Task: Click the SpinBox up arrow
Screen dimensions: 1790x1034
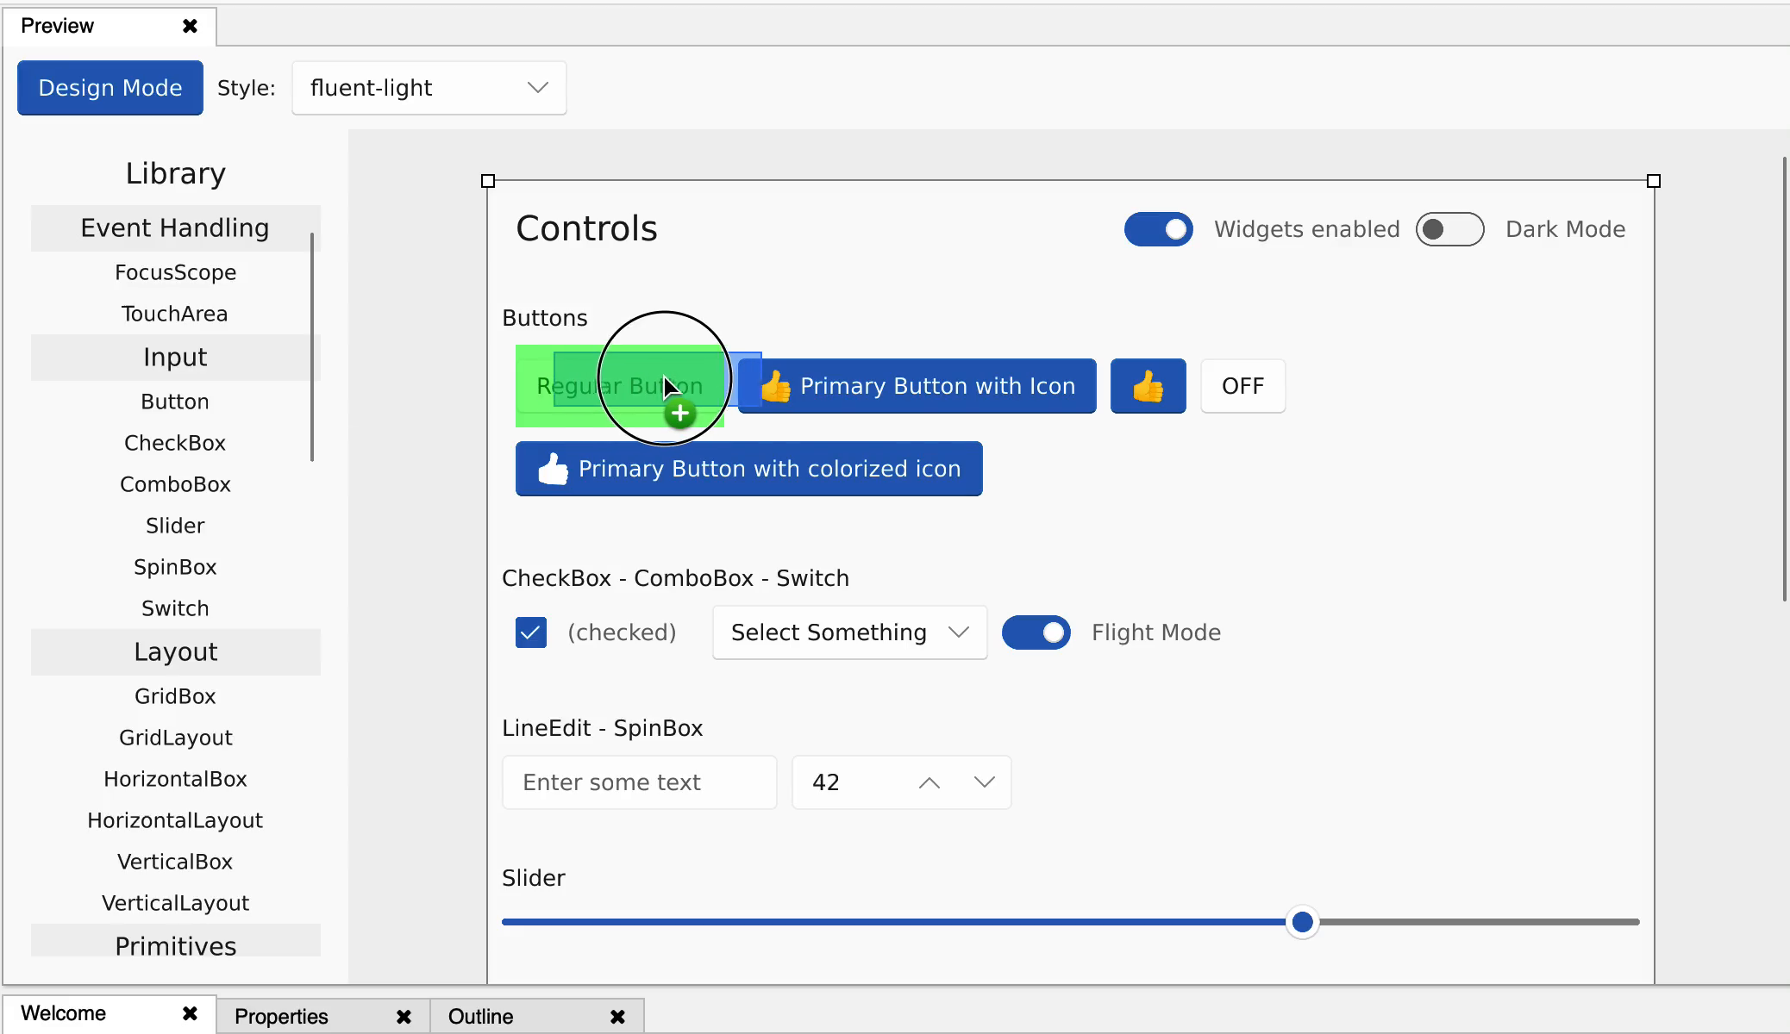Action: tap(929, 782)
